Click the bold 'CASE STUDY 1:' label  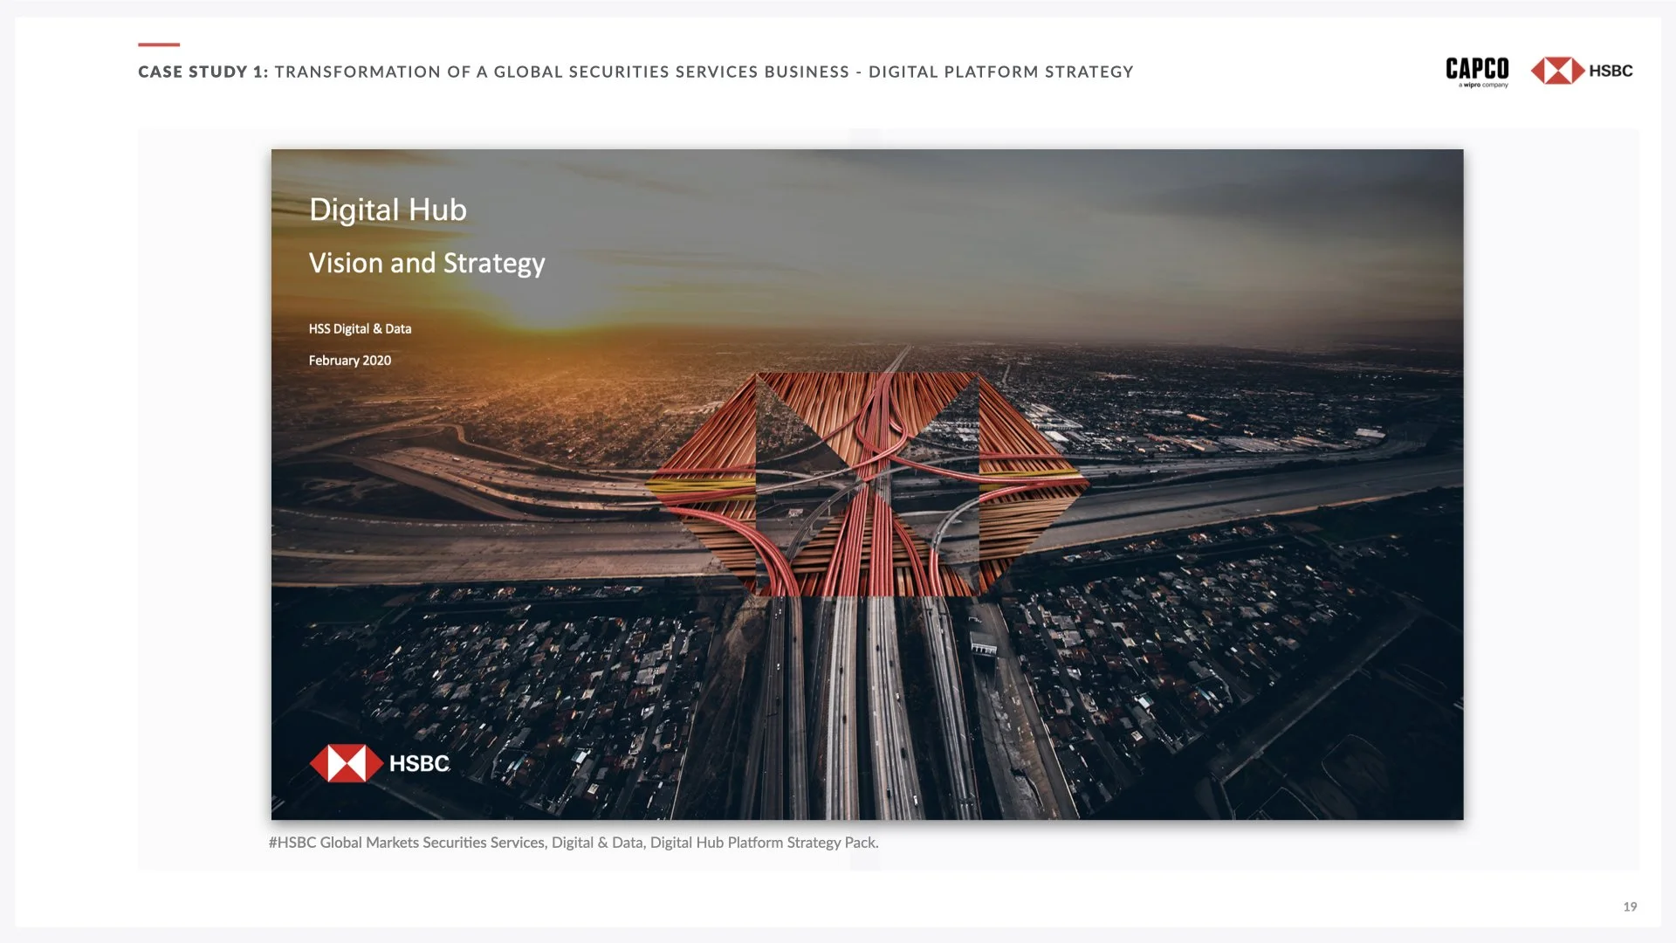(203, 72)
